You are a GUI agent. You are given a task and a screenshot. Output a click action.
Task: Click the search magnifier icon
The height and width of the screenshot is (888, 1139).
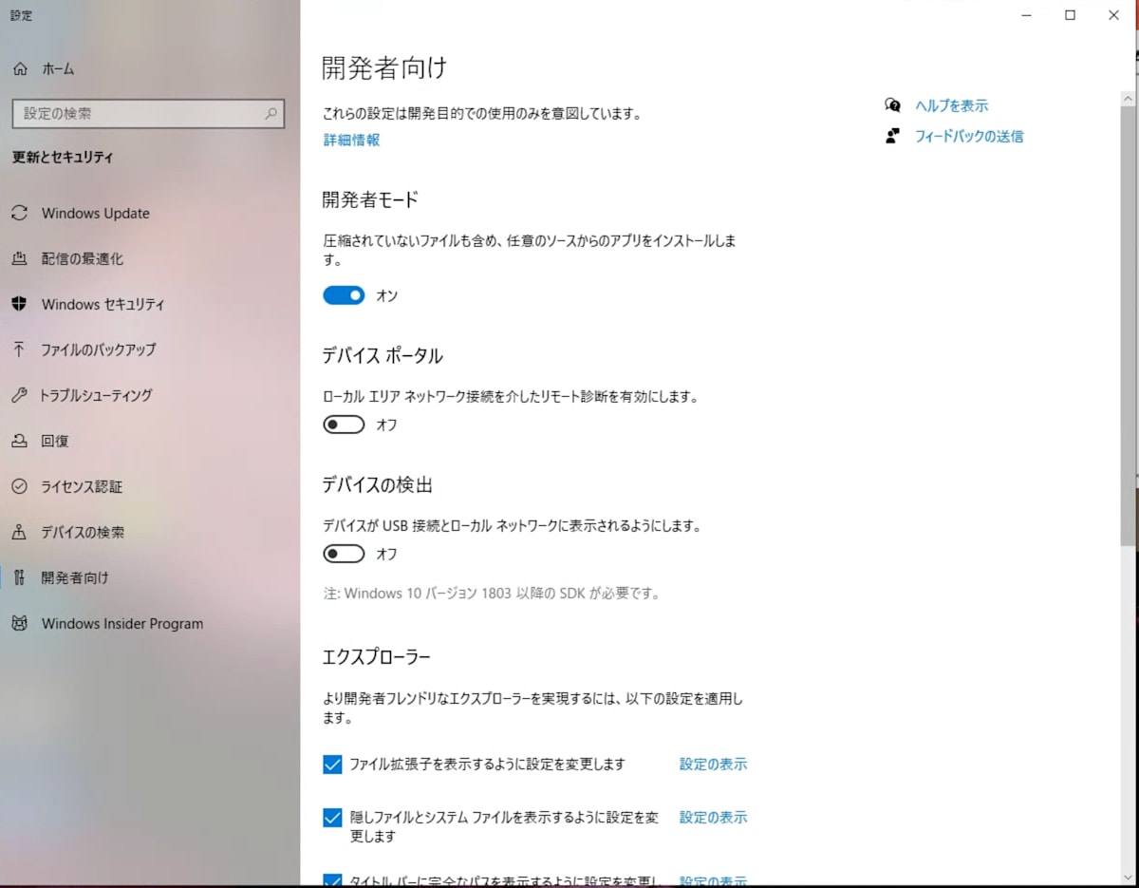click(x=271, y=113)
